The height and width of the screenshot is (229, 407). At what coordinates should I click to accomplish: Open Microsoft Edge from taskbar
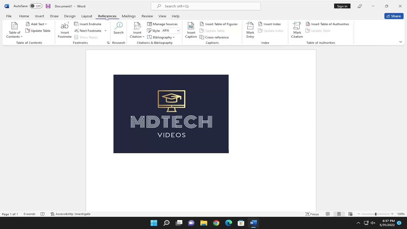228,223
